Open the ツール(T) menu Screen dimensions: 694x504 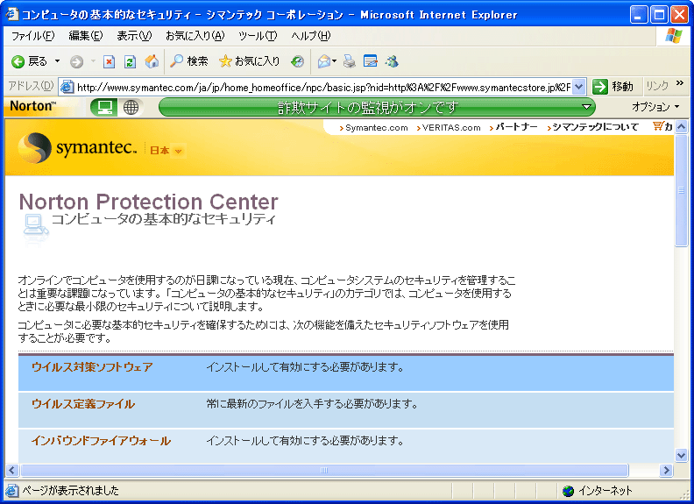[x=258, y=36]
